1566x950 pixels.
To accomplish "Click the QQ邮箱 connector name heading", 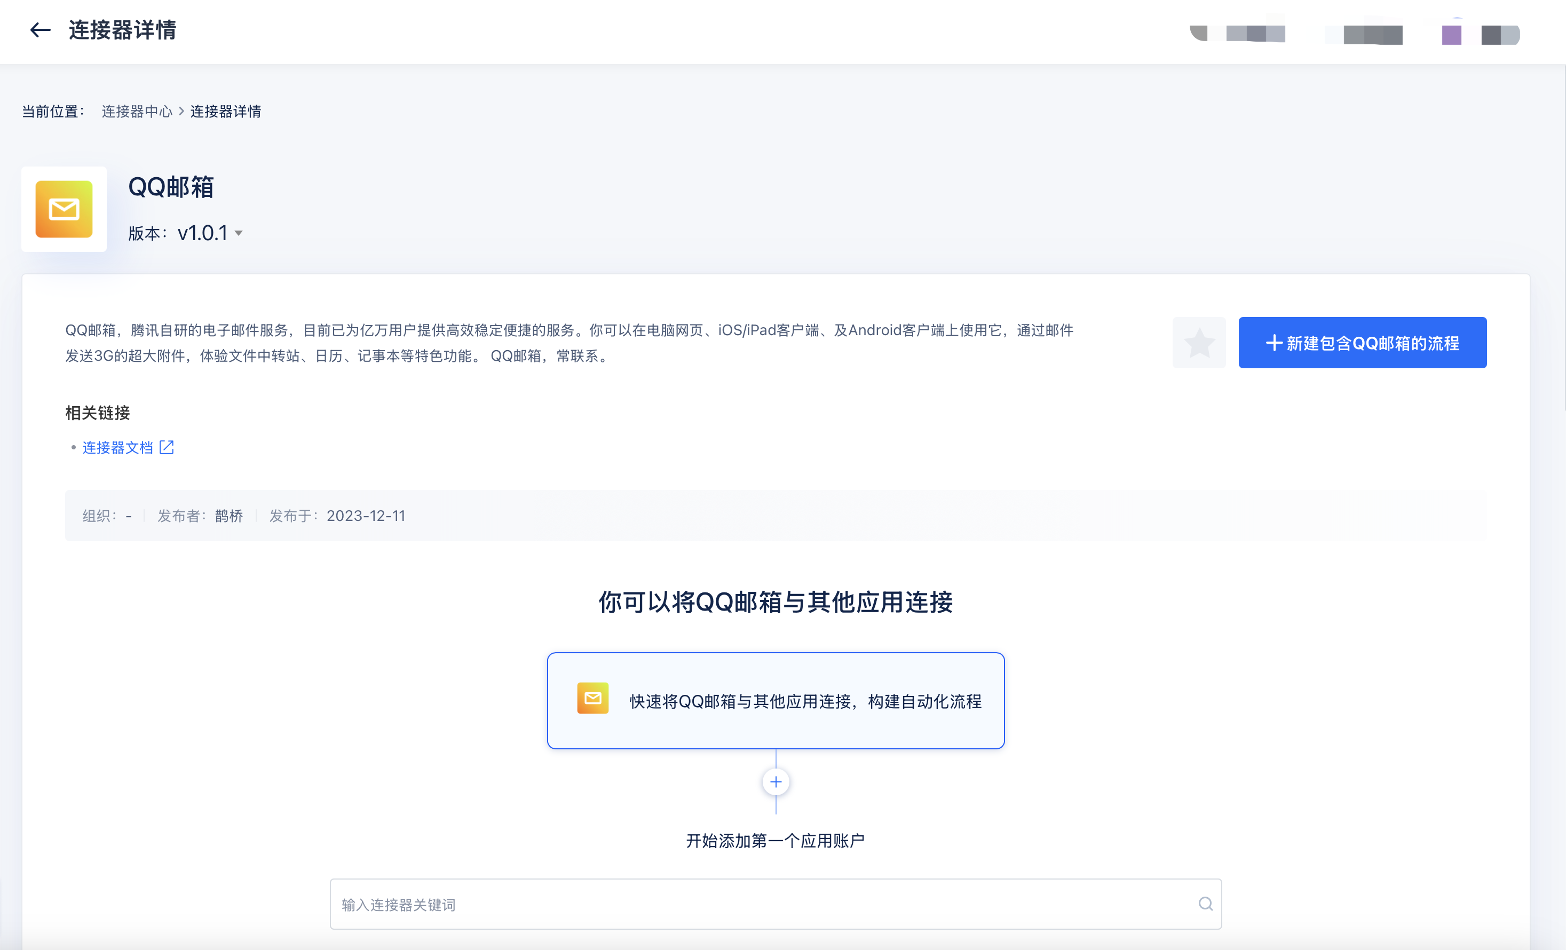I will [x=171, y=187].
